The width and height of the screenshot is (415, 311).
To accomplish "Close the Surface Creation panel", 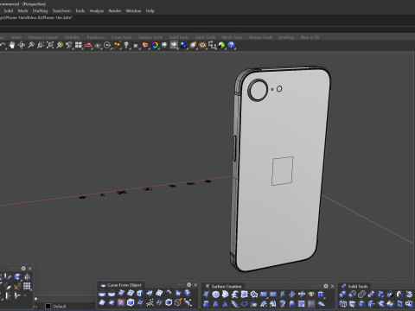I will pos(332,286).
